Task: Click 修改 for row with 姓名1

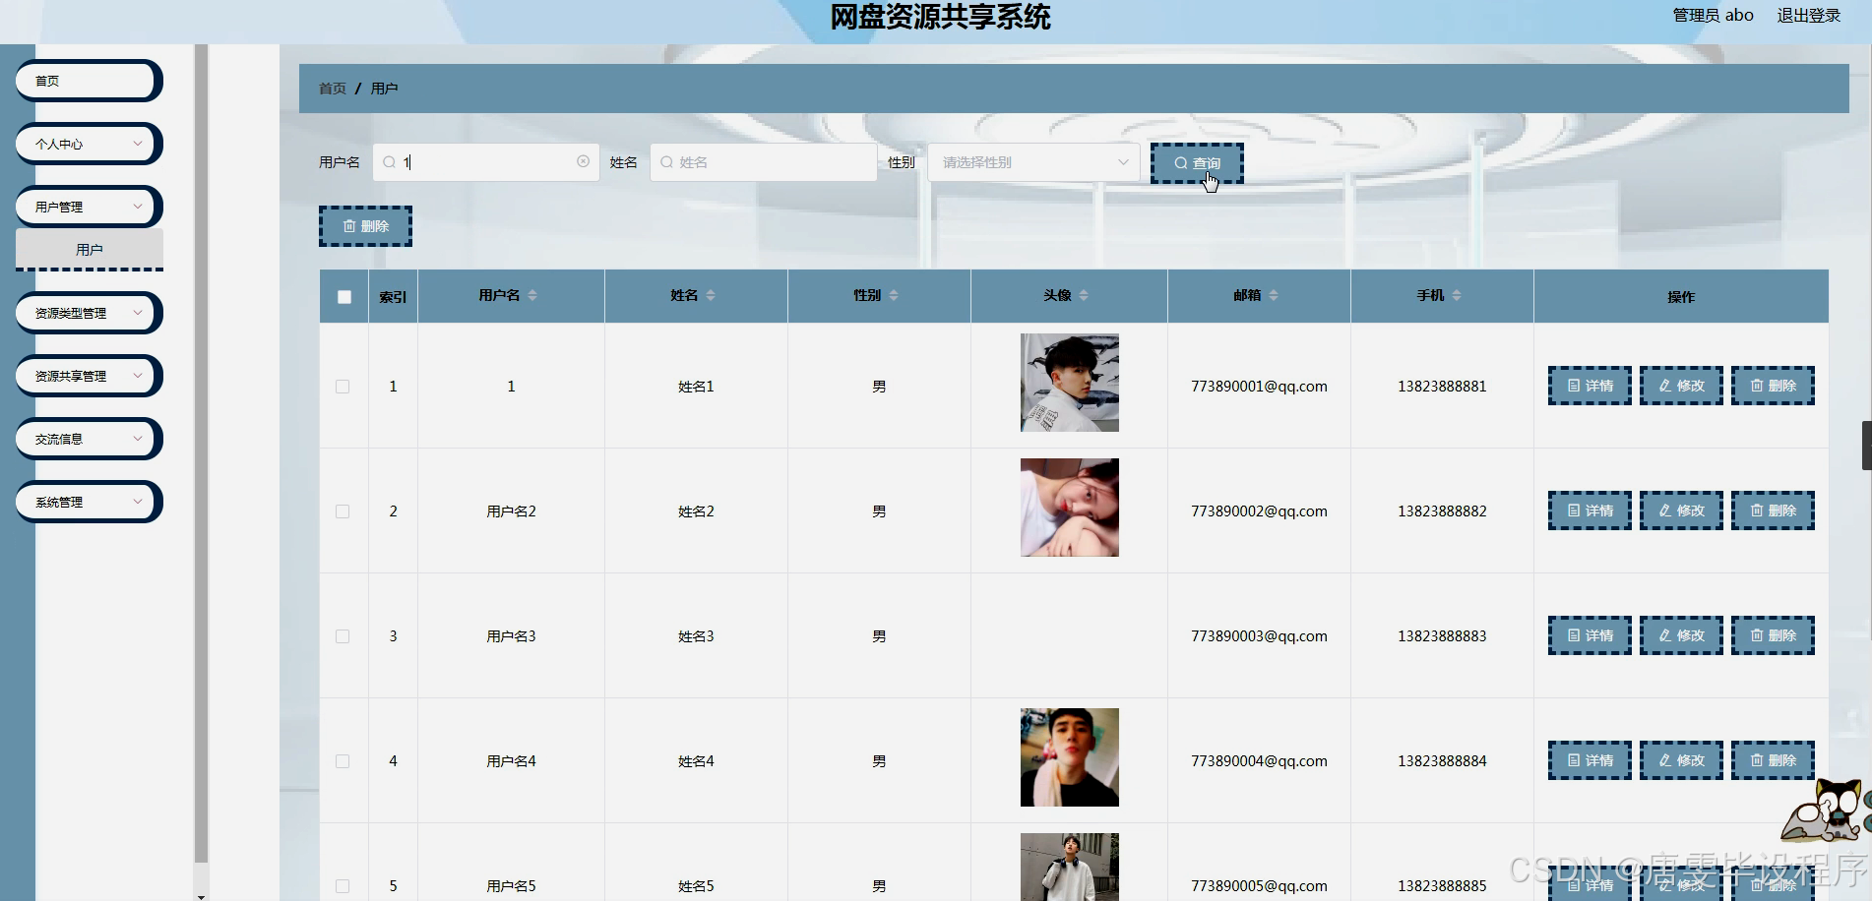Action: point(1681,386)
